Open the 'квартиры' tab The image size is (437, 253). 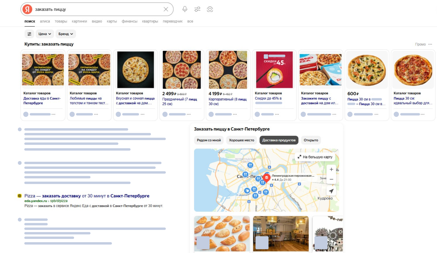click(x=150, y=21)
